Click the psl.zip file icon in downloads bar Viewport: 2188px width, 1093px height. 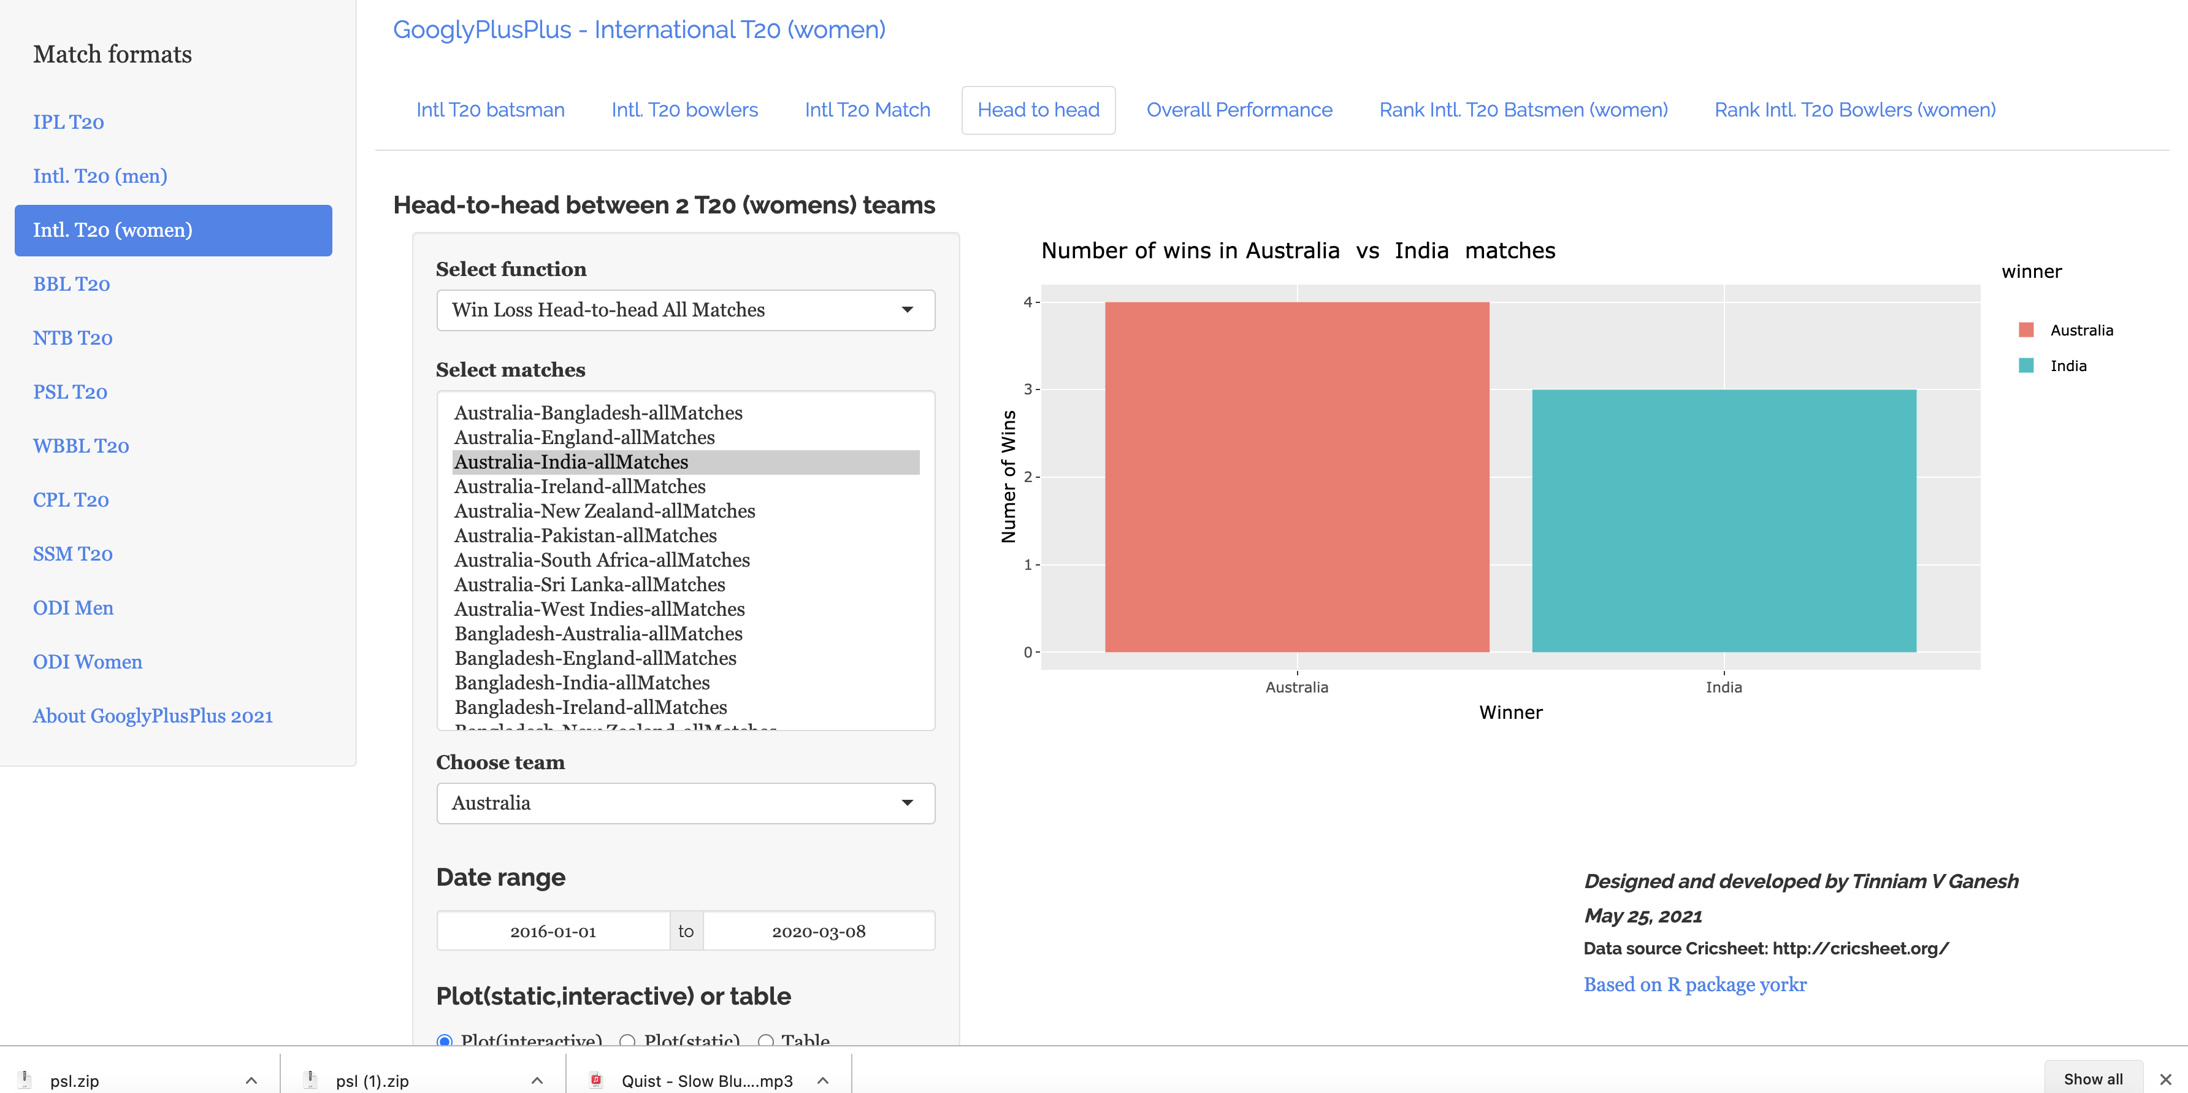tap(25, 1080)
